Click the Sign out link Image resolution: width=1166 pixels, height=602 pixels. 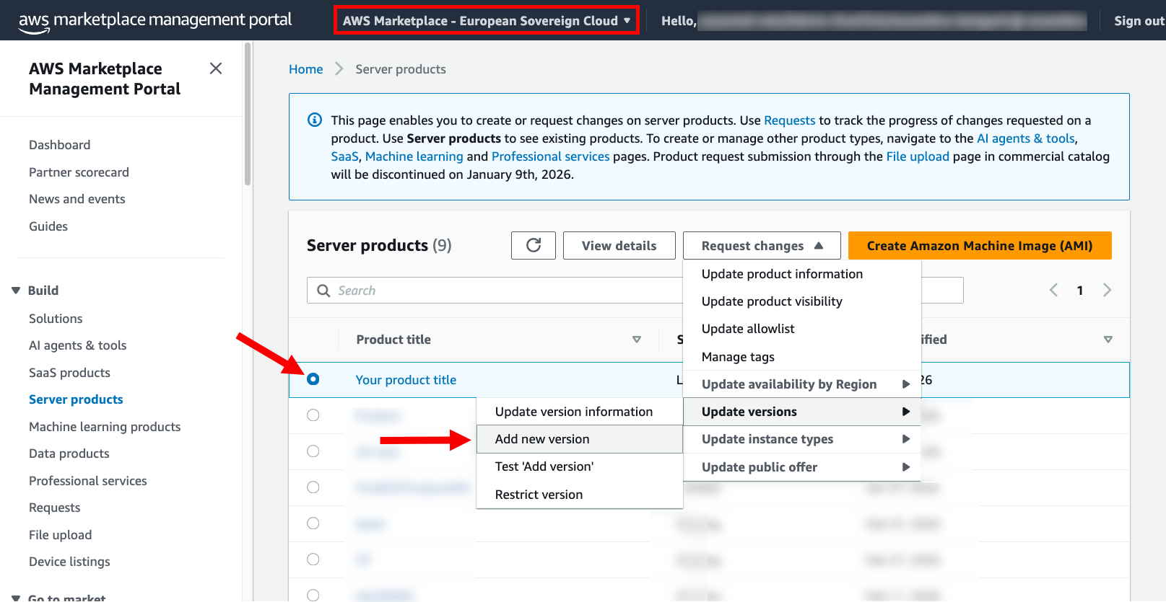(1139, 21)
